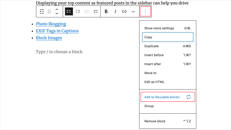The image size is (231, 130).
Task: Toggle bold formatting
Action: tap(106, 12)
